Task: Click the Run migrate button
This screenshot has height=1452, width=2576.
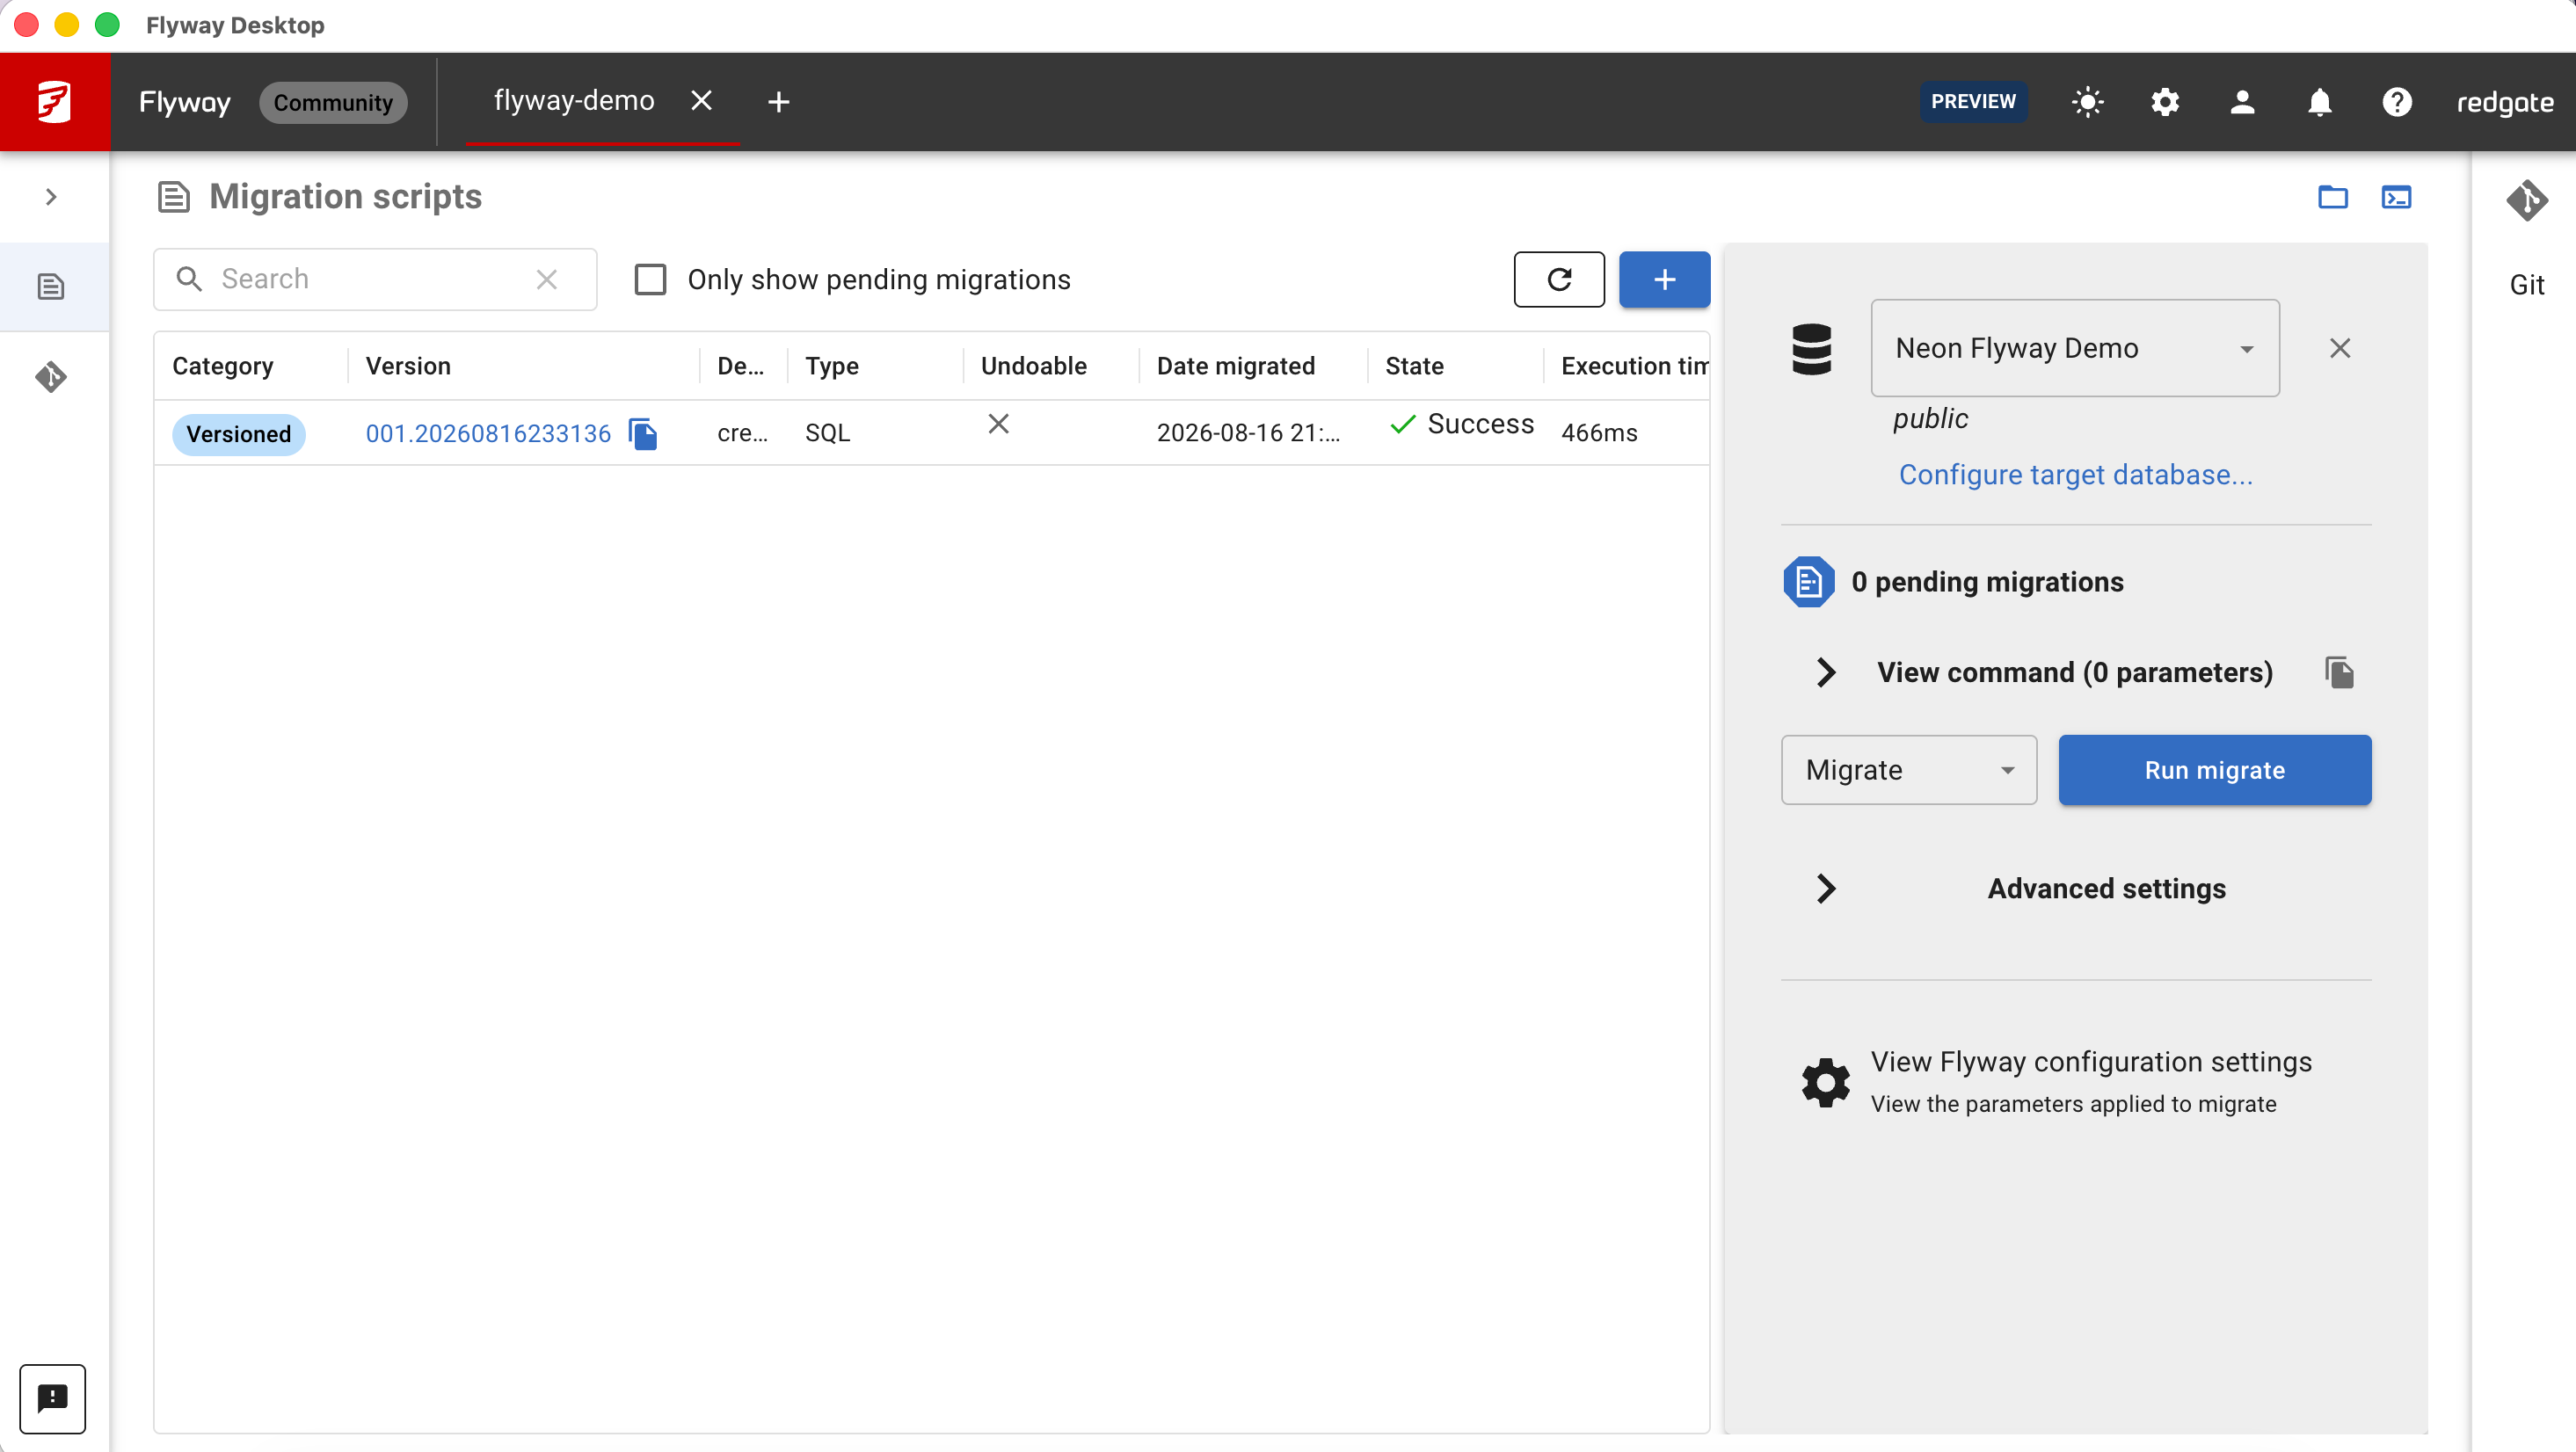Action: 2214,770
